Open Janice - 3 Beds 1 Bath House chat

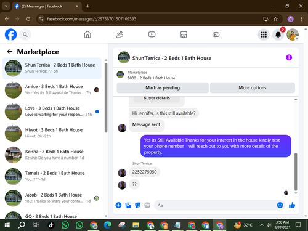click(52, 90)
